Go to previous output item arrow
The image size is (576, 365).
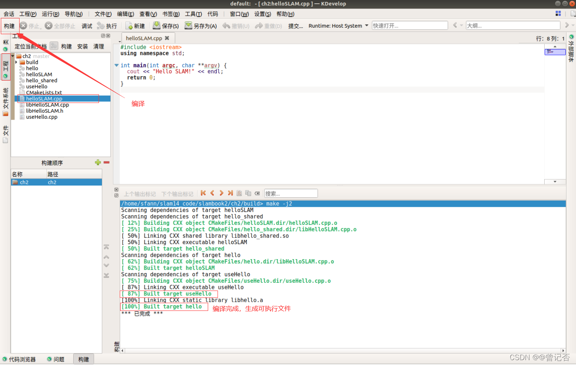[x=212, y=193]
